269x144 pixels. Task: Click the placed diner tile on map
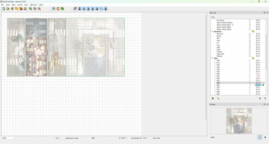tap(36, 47)
